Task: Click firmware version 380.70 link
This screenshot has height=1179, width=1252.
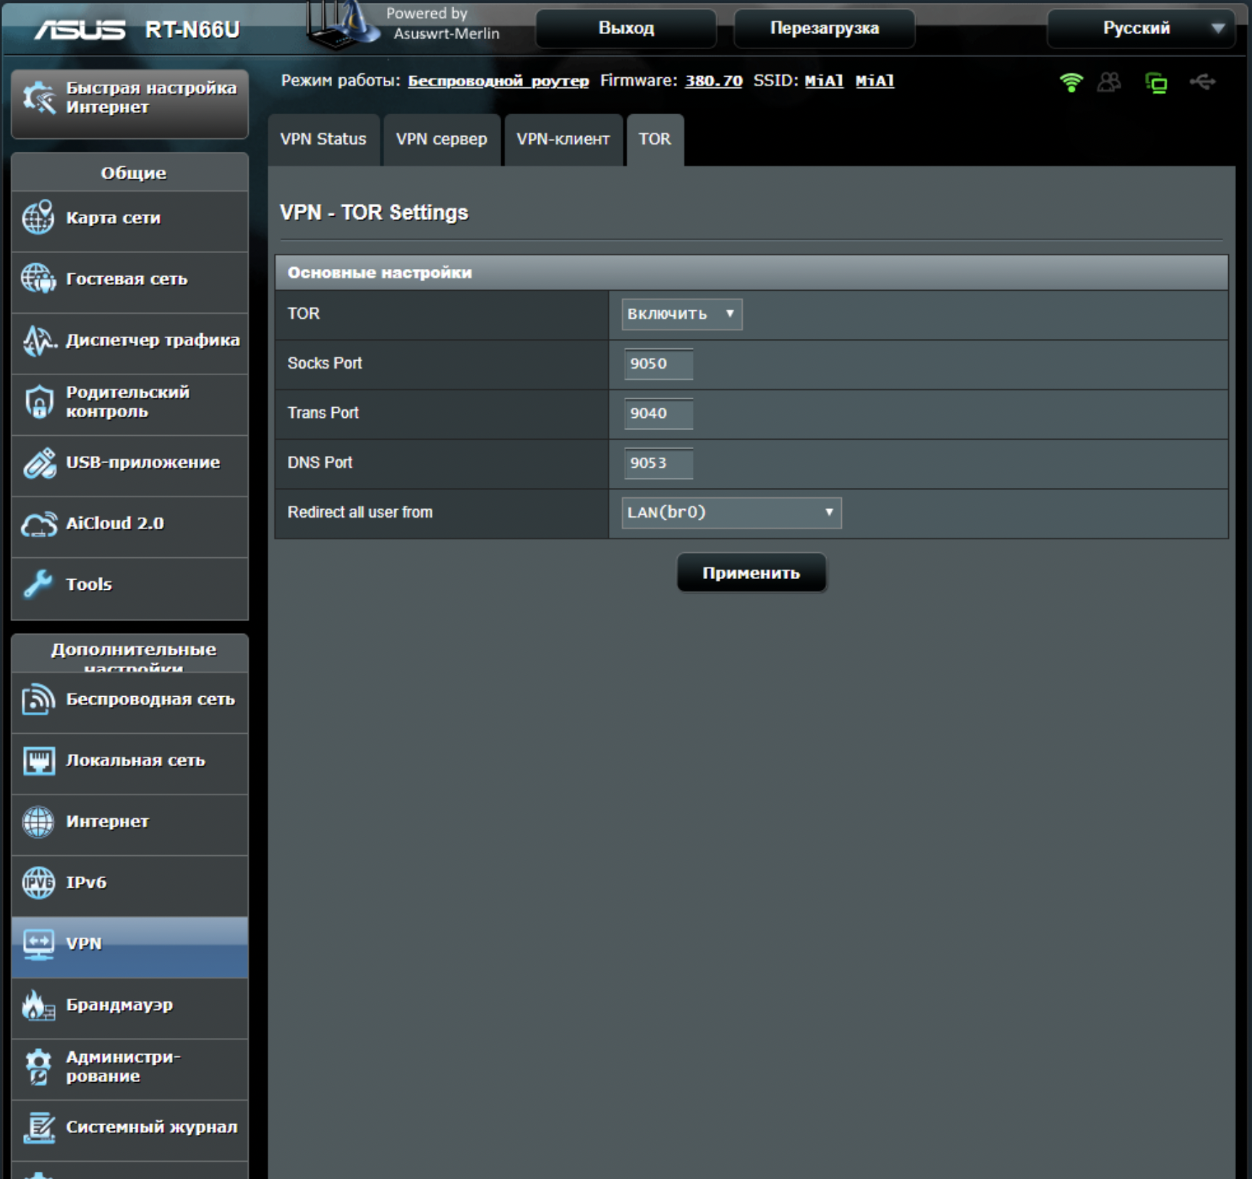Action: (x=714, y=81)
